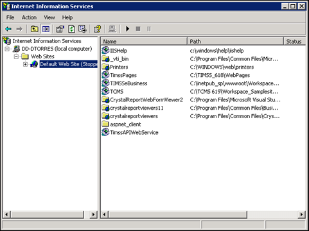The height and width of the screenshot is (231, 309).
Task: Click right scroll arrow of tree pane
Action: click(x=93, y=214)
